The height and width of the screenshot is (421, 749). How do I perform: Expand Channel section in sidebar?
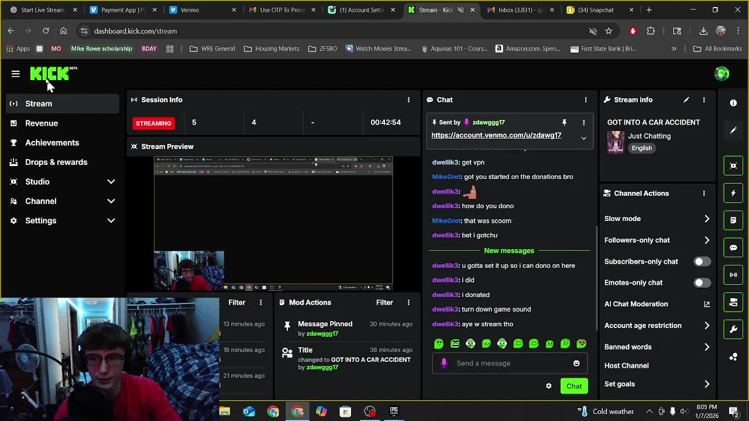[111, 201]
